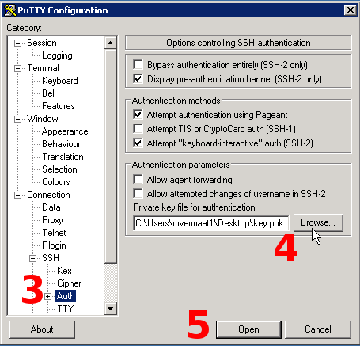Click the About button
The image size is (360, 346).
pyautogui.click(x=42, y=329)
